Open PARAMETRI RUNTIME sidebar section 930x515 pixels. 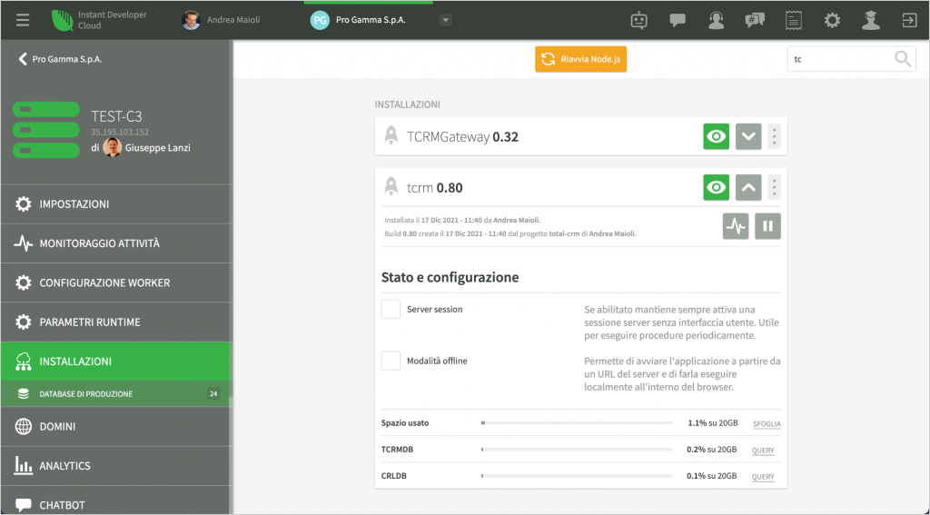[x=115, y=322]
